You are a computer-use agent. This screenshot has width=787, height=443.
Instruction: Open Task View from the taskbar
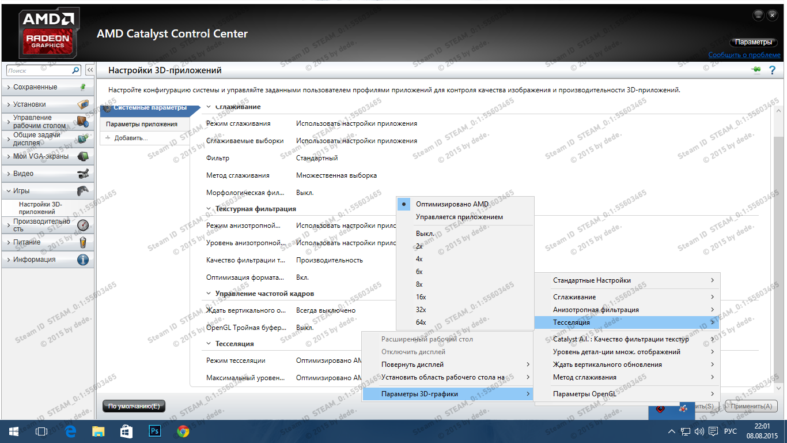click(41, 431)
